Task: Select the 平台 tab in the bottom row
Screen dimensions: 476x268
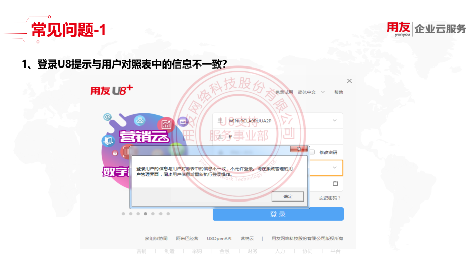Action: pyautogui.click(x=336, y=251)
